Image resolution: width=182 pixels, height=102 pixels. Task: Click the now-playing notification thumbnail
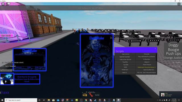[x=163, y=95]
